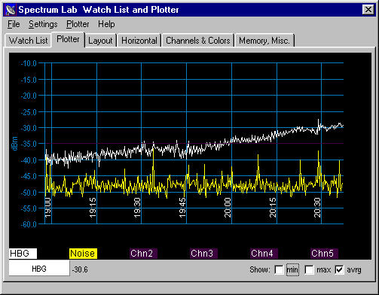Click the -30.6 readout value
This screenshot has height=295, width=379.
pyautogui.click(x=80, y=269)
